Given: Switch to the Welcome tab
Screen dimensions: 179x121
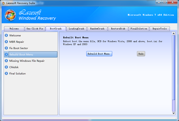Looking at the screenshot, I should (x=14, y=29).
